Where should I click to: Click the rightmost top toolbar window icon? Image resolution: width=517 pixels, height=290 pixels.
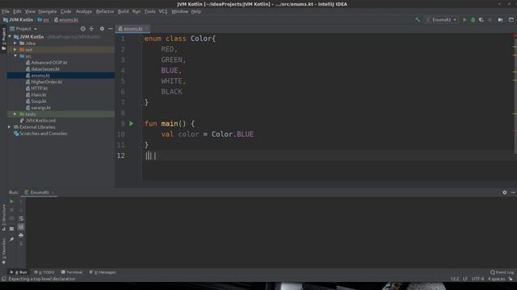[x=511, y=19]
